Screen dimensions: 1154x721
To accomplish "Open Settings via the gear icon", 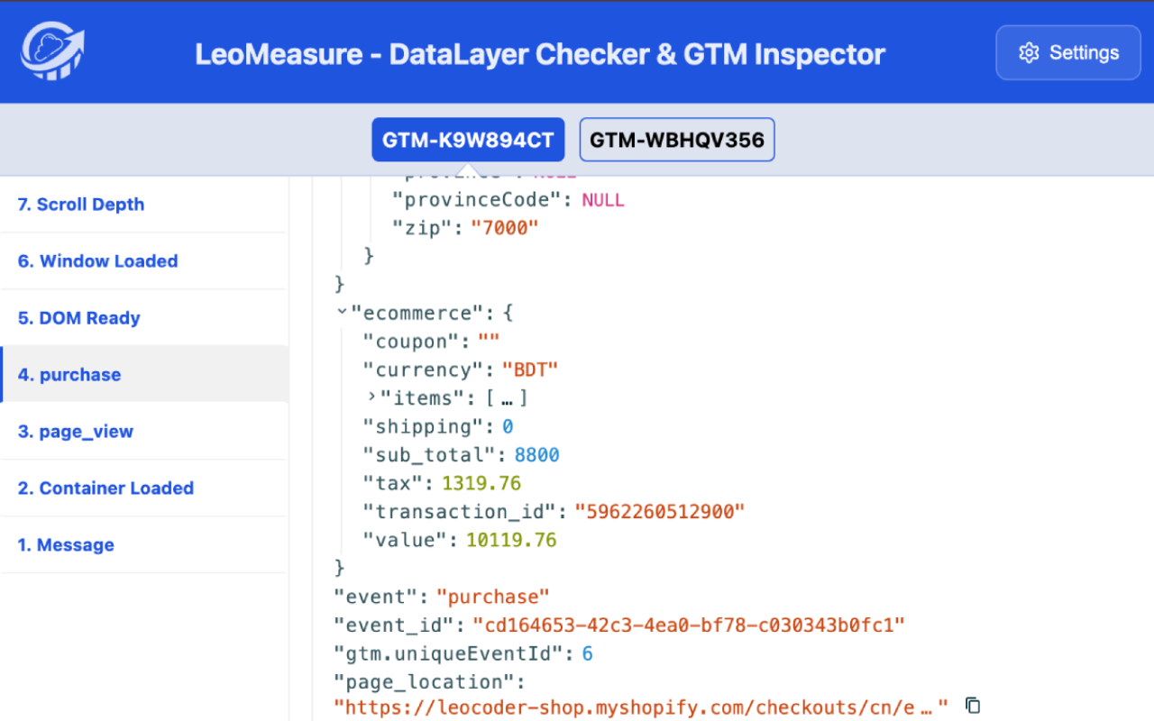I will pyautogui.click(x=1029, y=52).
